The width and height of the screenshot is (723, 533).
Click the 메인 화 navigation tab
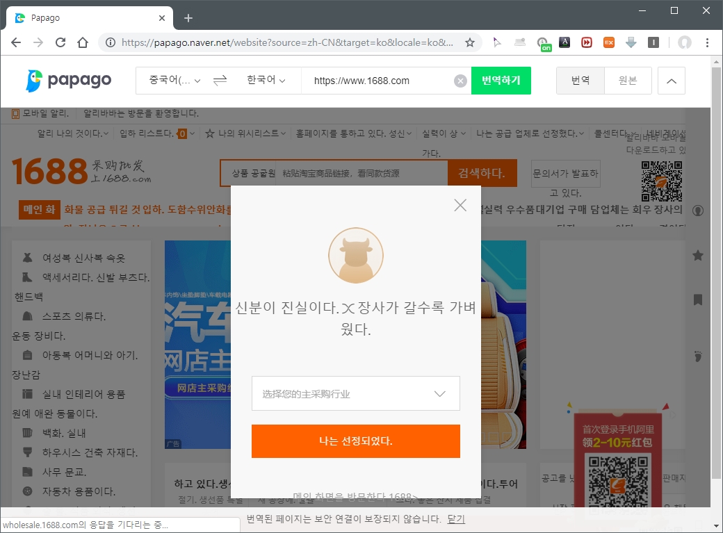(39, 210)
